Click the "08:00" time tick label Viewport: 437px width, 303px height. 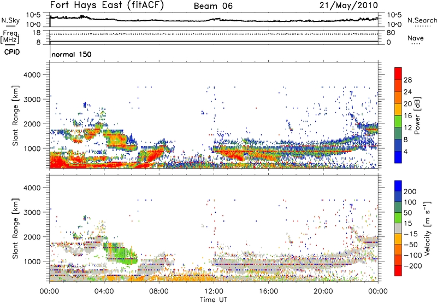pos(159,292)
